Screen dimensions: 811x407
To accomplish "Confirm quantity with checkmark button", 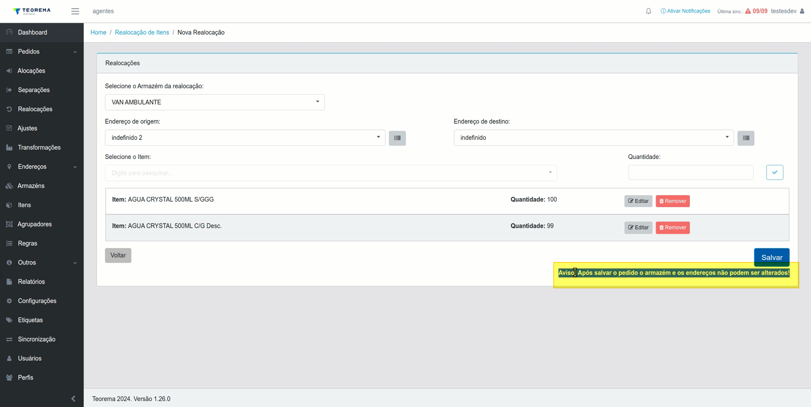I will 775,172.
